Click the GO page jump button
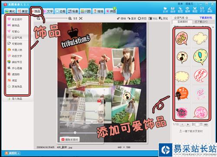 pyautogui.click(x=206, y=124)
